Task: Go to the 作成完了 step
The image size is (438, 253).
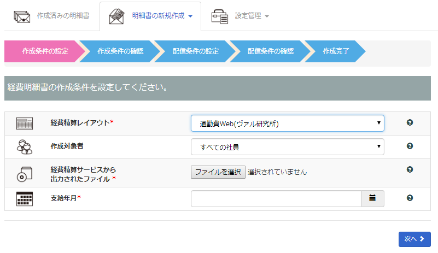Action: 336,51
